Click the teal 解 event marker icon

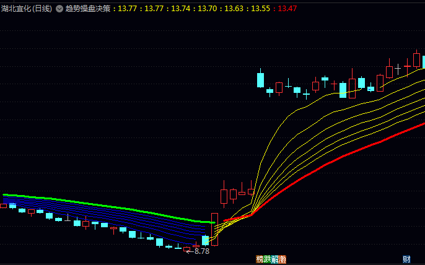tap(275, 259)
